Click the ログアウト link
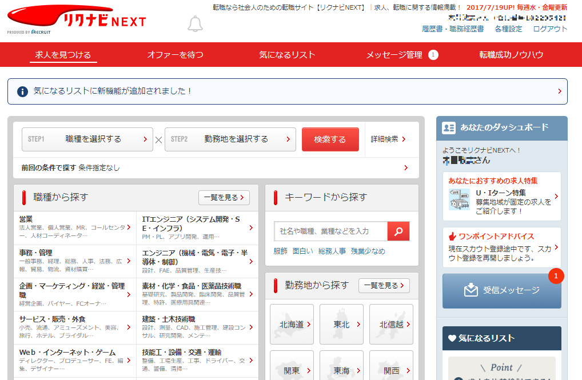The width and height of the screenshot is (582, 380). tap(550, 29)
